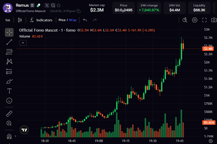Screen dimensions: 217x144
Task: Take a chart snapshot with camera icon
Action: point(214,20)
